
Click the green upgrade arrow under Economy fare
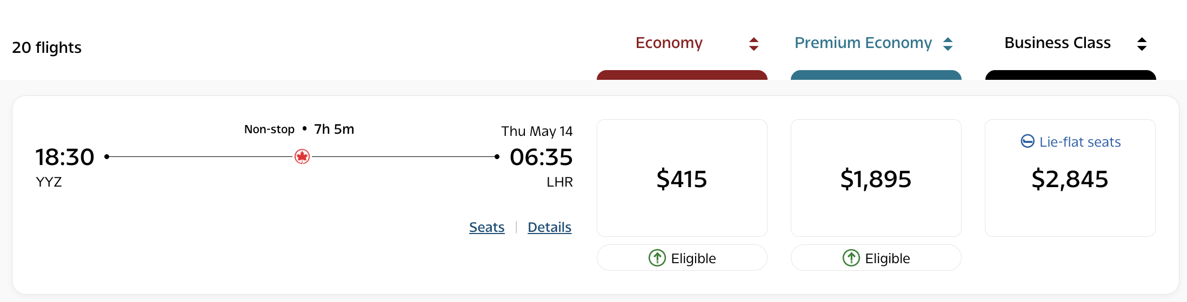pos(657,258)
